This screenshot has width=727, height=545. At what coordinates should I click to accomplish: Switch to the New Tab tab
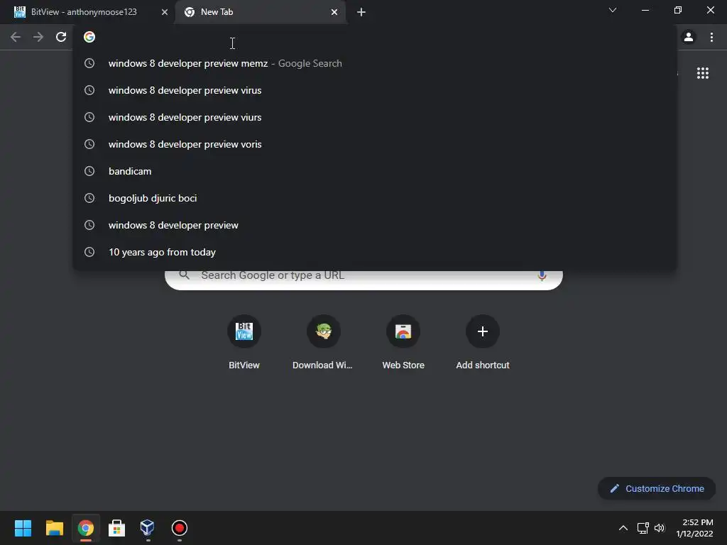[260, 12]
